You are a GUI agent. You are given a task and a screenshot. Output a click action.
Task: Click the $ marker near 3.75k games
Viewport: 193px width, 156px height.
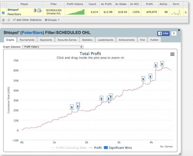[x=143, y=79]
